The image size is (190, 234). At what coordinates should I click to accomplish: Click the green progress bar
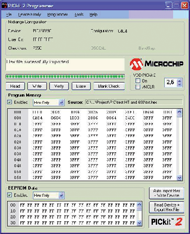point(65,77)
